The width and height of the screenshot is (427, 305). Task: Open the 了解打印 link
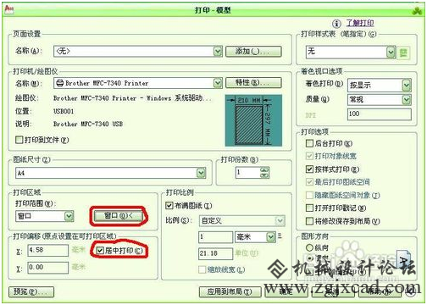tap(360, 23)
